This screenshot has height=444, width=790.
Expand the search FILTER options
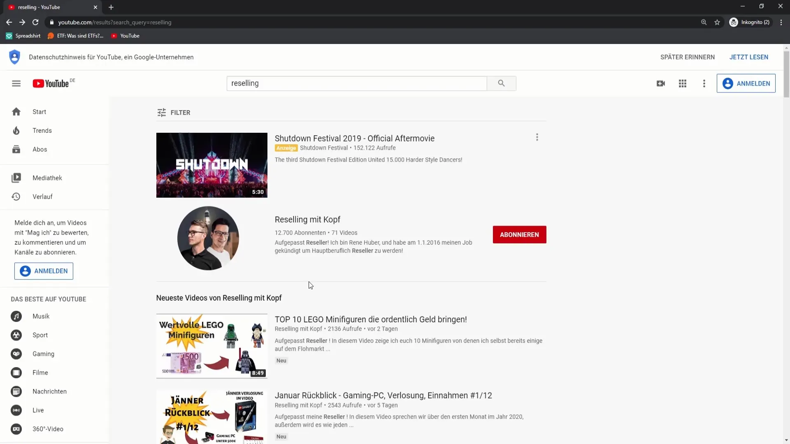pos(174,113)
